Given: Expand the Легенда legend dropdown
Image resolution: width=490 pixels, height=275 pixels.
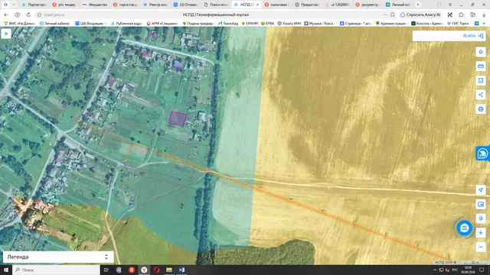Looking at the screenshot, I should [58, 257].
